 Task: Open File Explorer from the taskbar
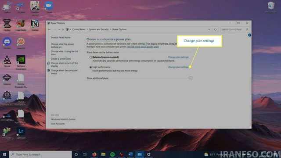point(104,154)
